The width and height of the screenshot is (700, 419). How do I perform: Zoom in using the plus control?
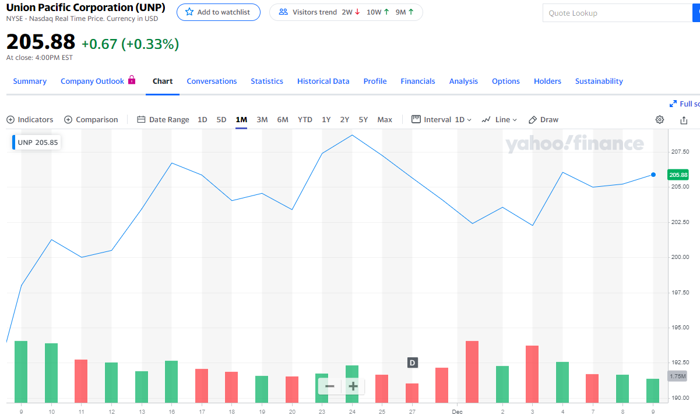point(352,386)
